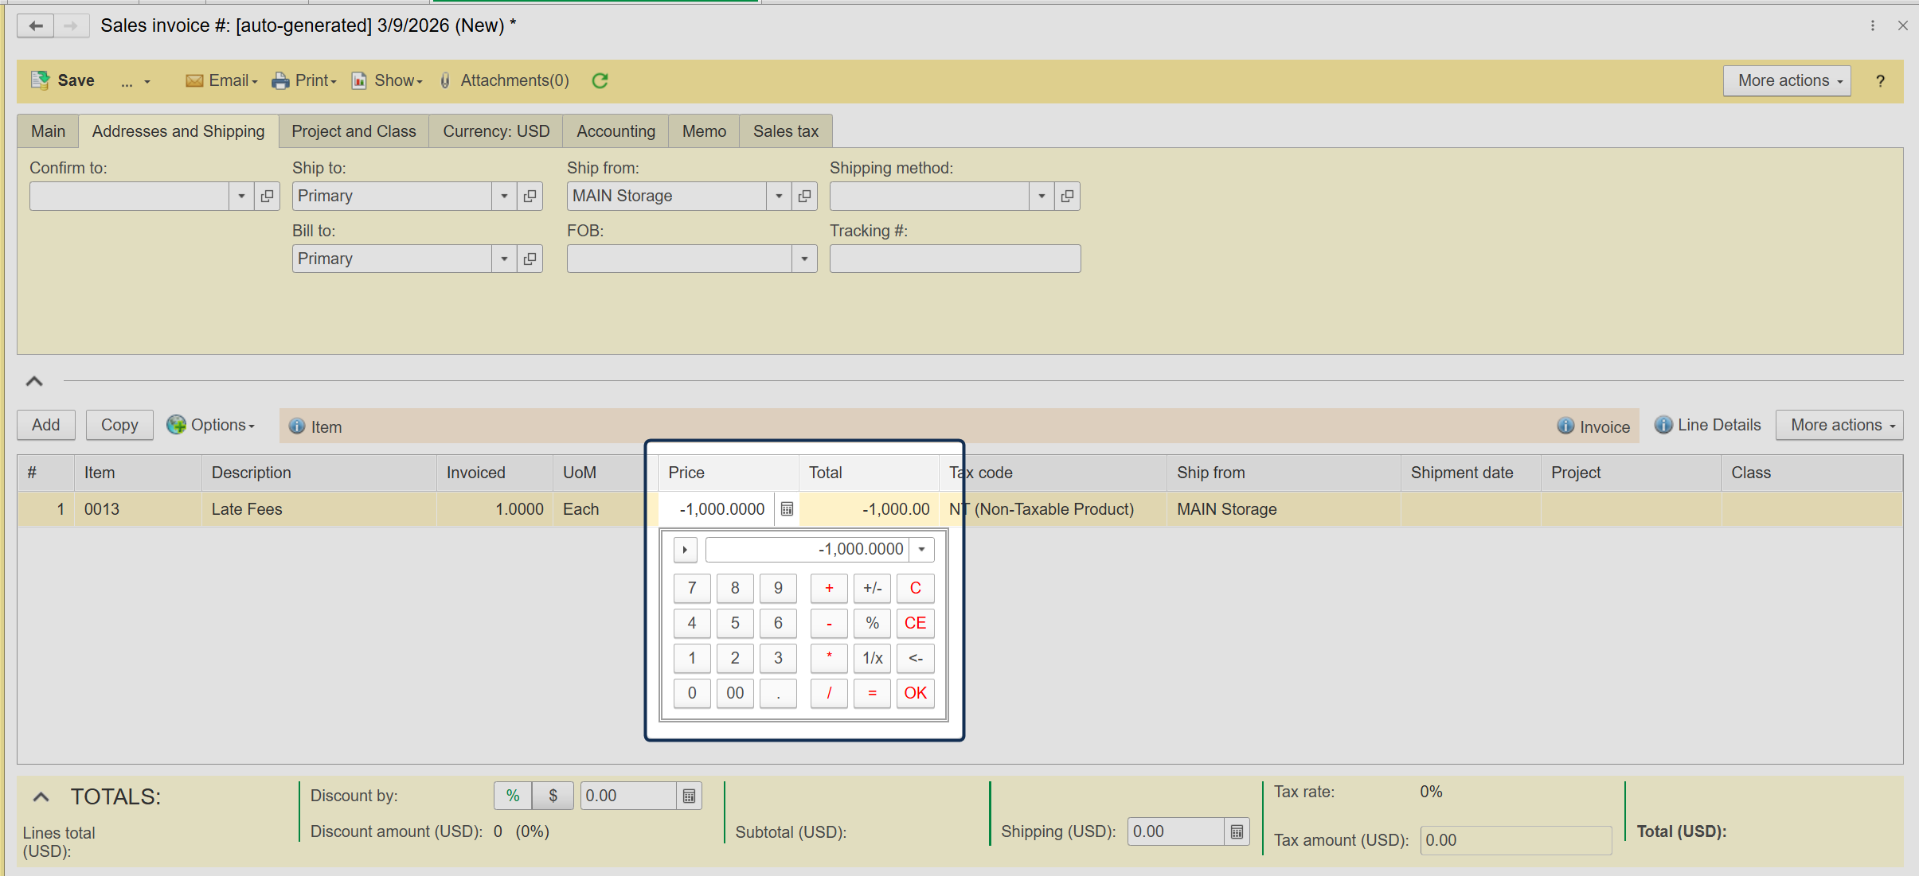Click open-form icon next to Ship from
This screenshot has height=876, width=1919.
tap(805, 196)
